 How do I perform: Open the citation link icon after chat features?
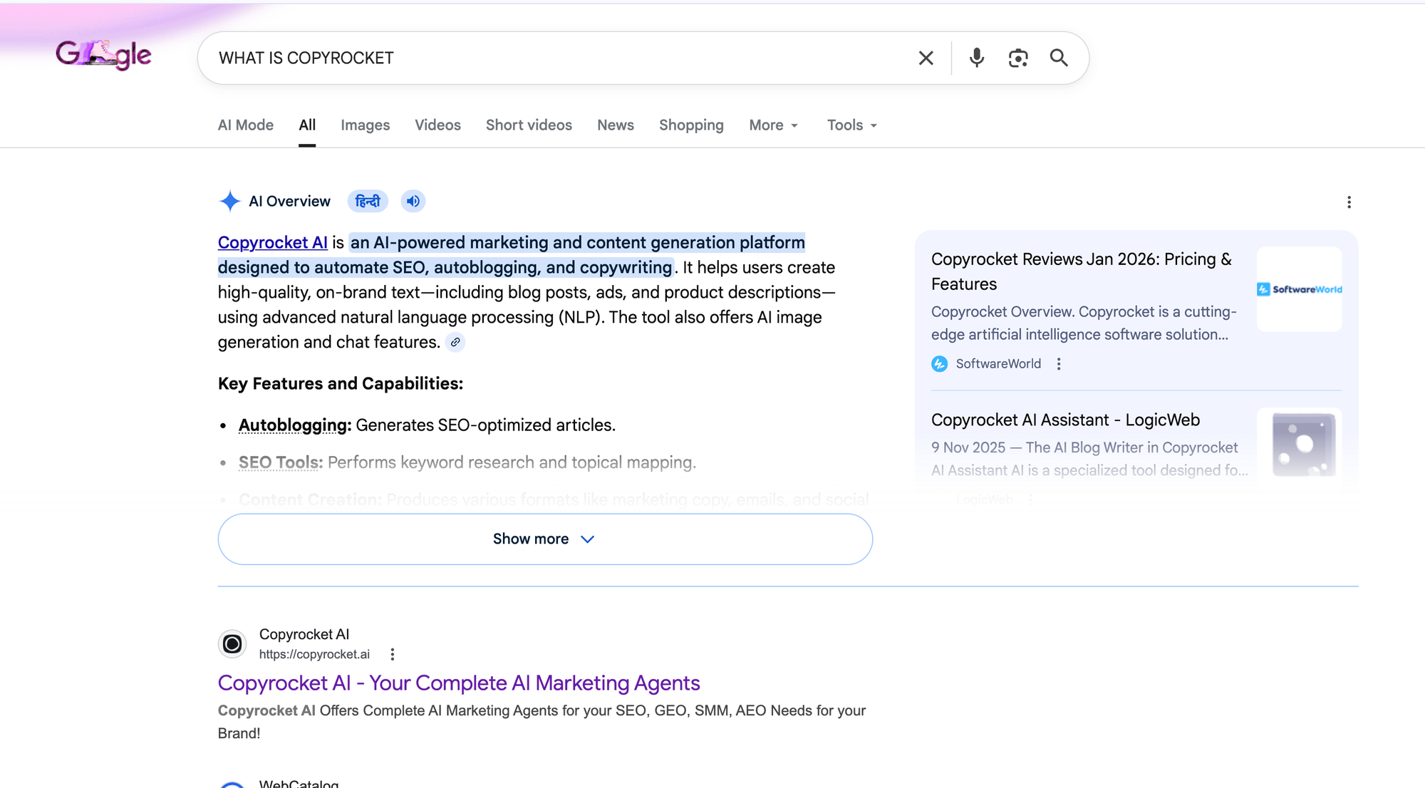[x=456, y=342]
